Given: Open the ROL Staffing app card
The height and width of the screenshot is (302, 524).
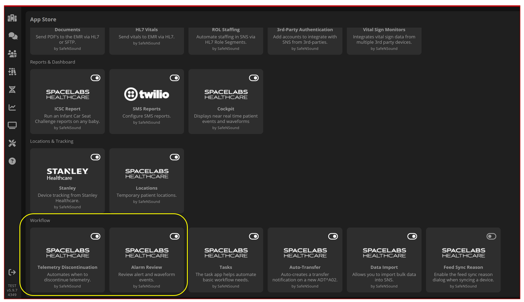Looking at the screenshot, I should click(x=226, y=40).
